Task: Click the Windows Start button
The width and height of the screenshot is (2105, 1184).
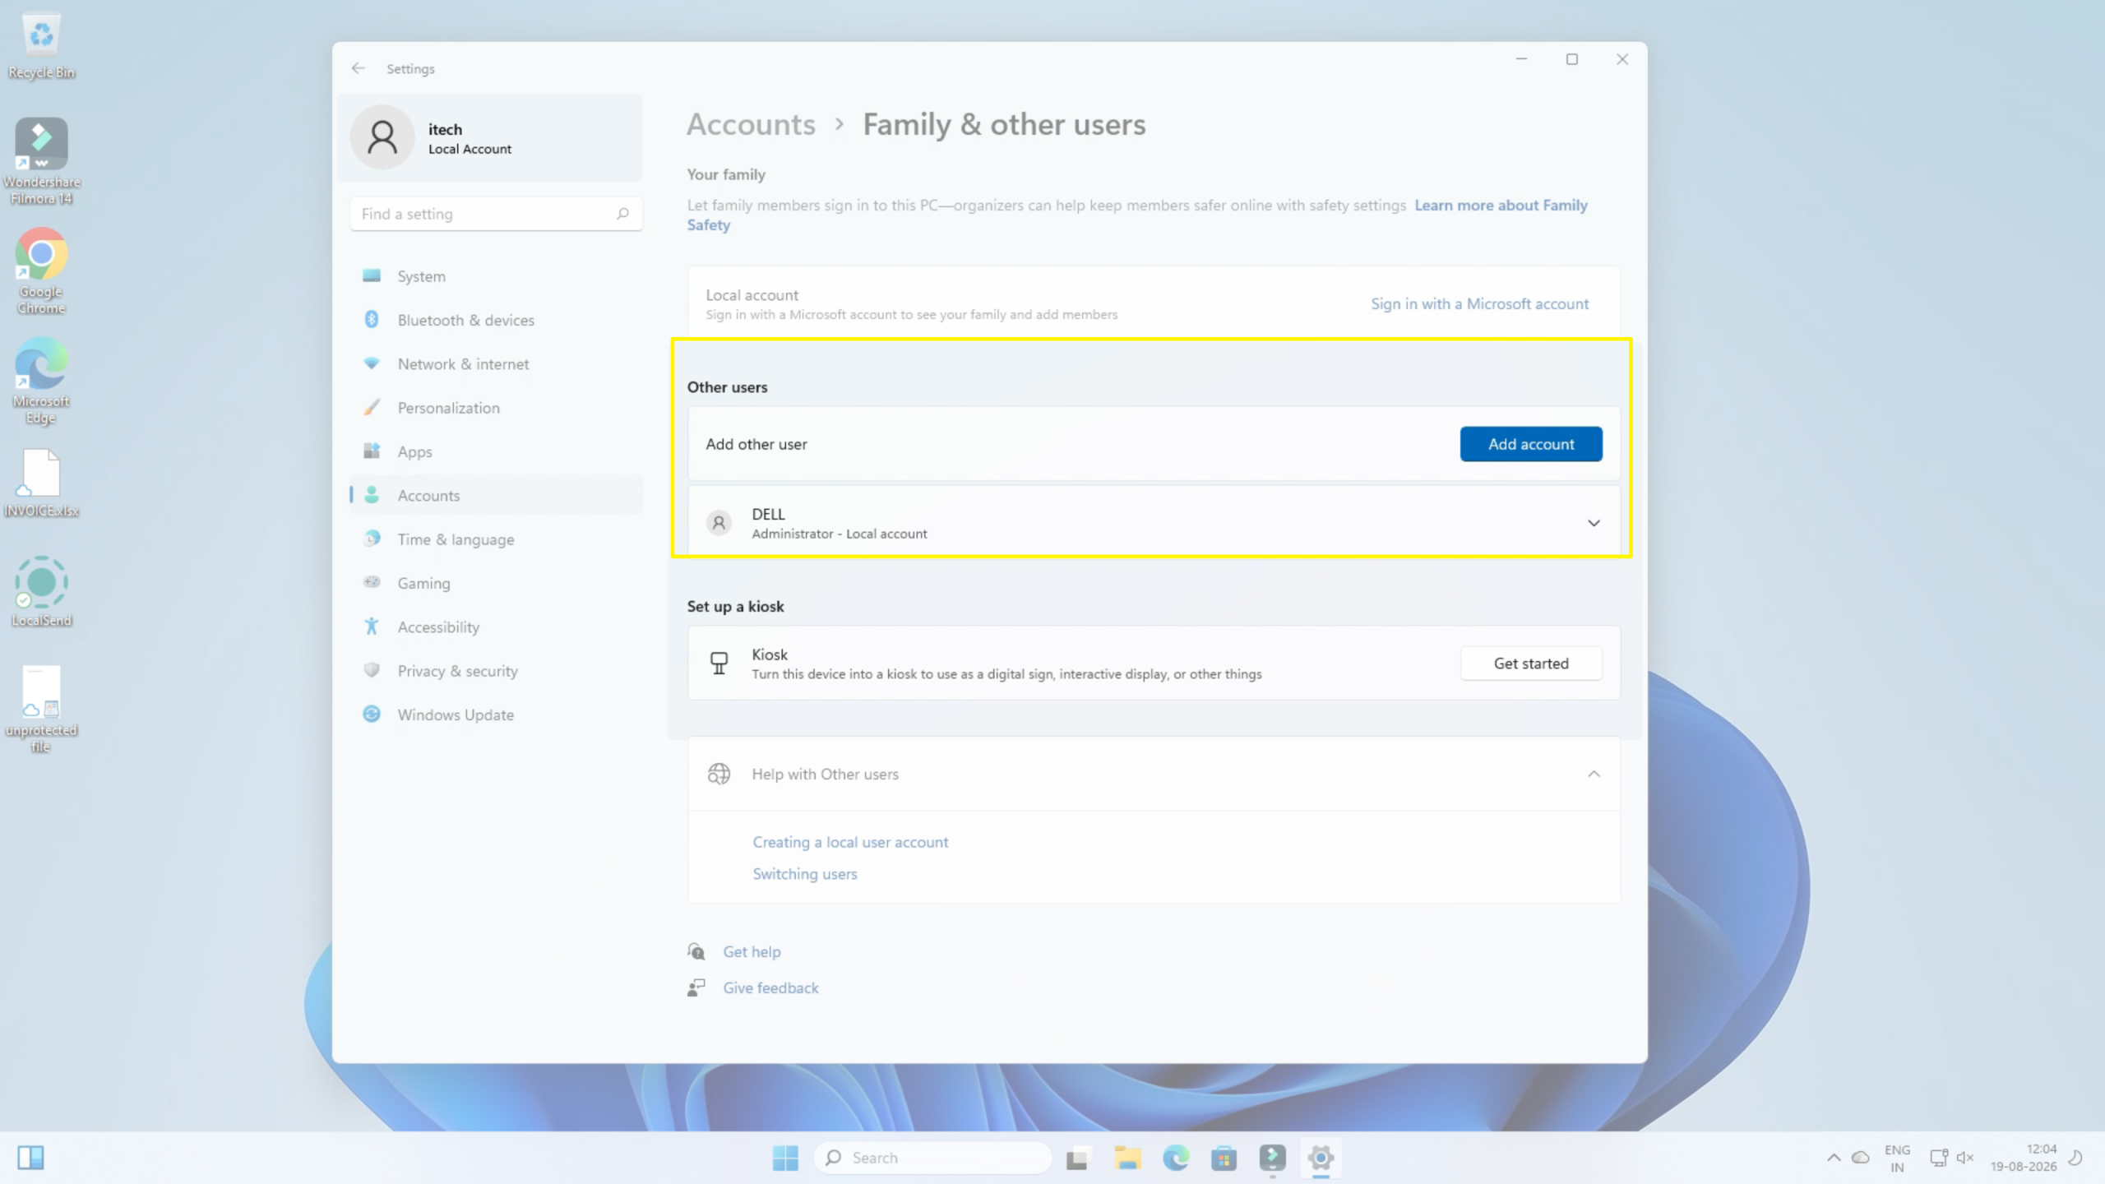Action: coord(785,1158)
